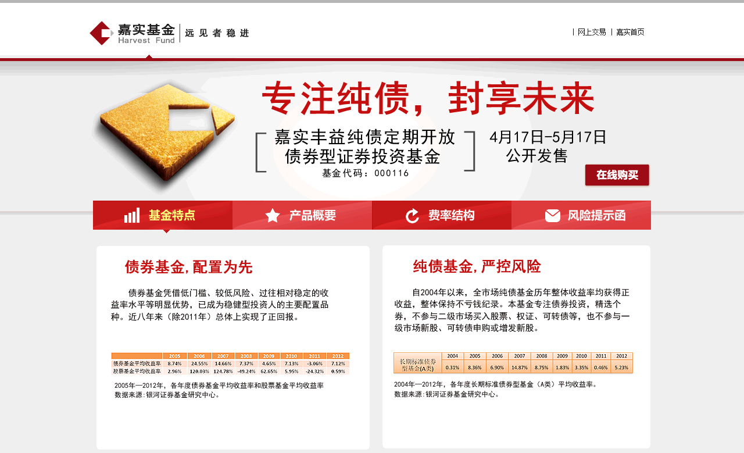Click the Harvest Fund diamond logo icon

(x=101, y=33)
